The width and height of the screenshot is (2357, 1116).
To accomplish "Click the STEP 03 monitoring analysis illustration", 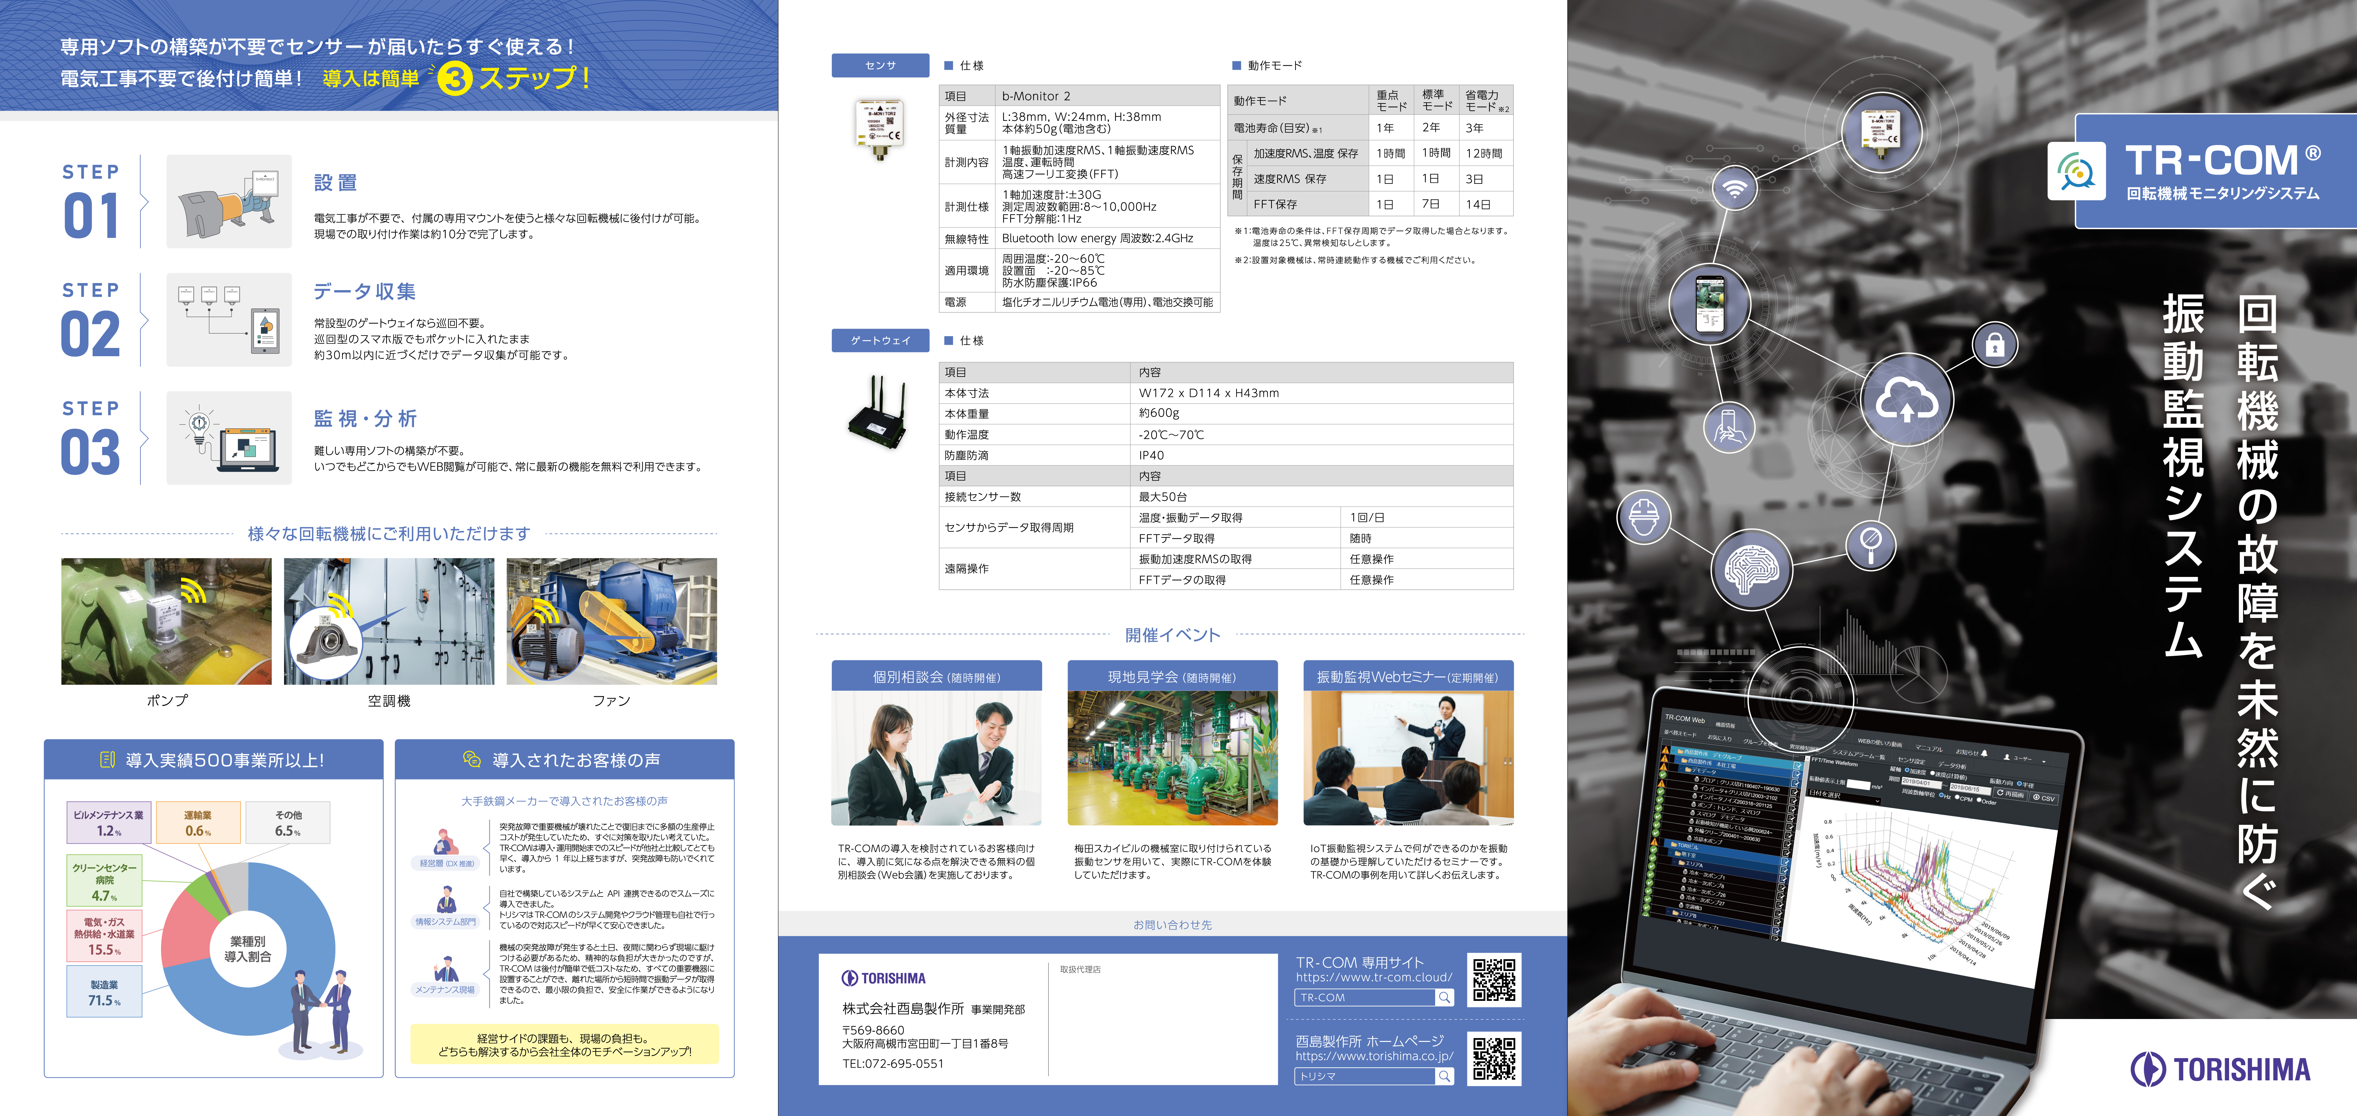I will tap(229, 438).
